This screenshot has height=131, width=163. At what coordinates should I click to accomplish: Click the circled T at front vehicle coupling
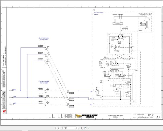pyautogui.click(x=48, y=54)
